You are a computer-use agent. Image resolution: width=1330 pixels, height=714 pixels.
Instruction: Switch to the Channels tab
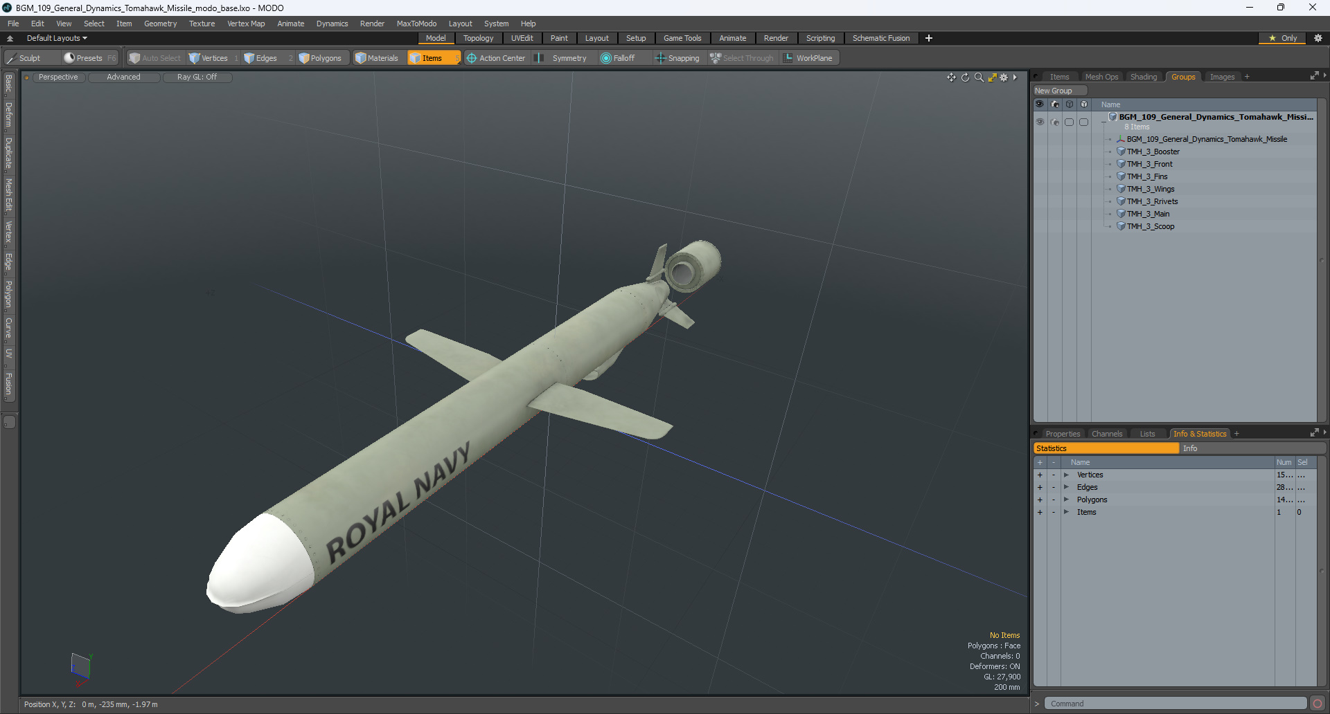(x=1106, y=434)
